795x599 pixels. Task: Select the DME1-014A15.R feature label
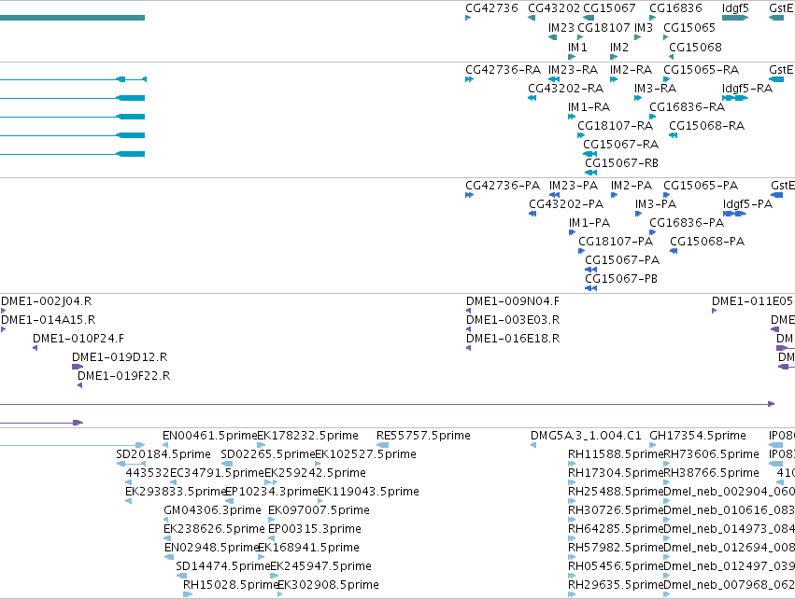49,319
